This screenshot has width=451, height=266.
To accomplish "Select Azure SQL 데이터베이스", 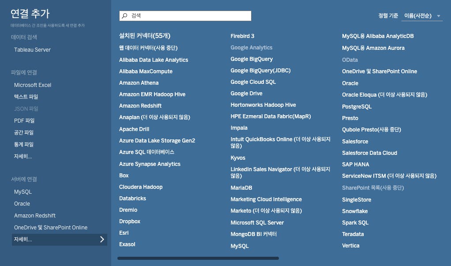I will click(x=147, y=152).
